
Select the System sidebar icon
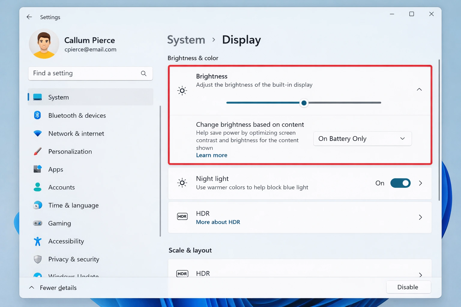point(37,97)
